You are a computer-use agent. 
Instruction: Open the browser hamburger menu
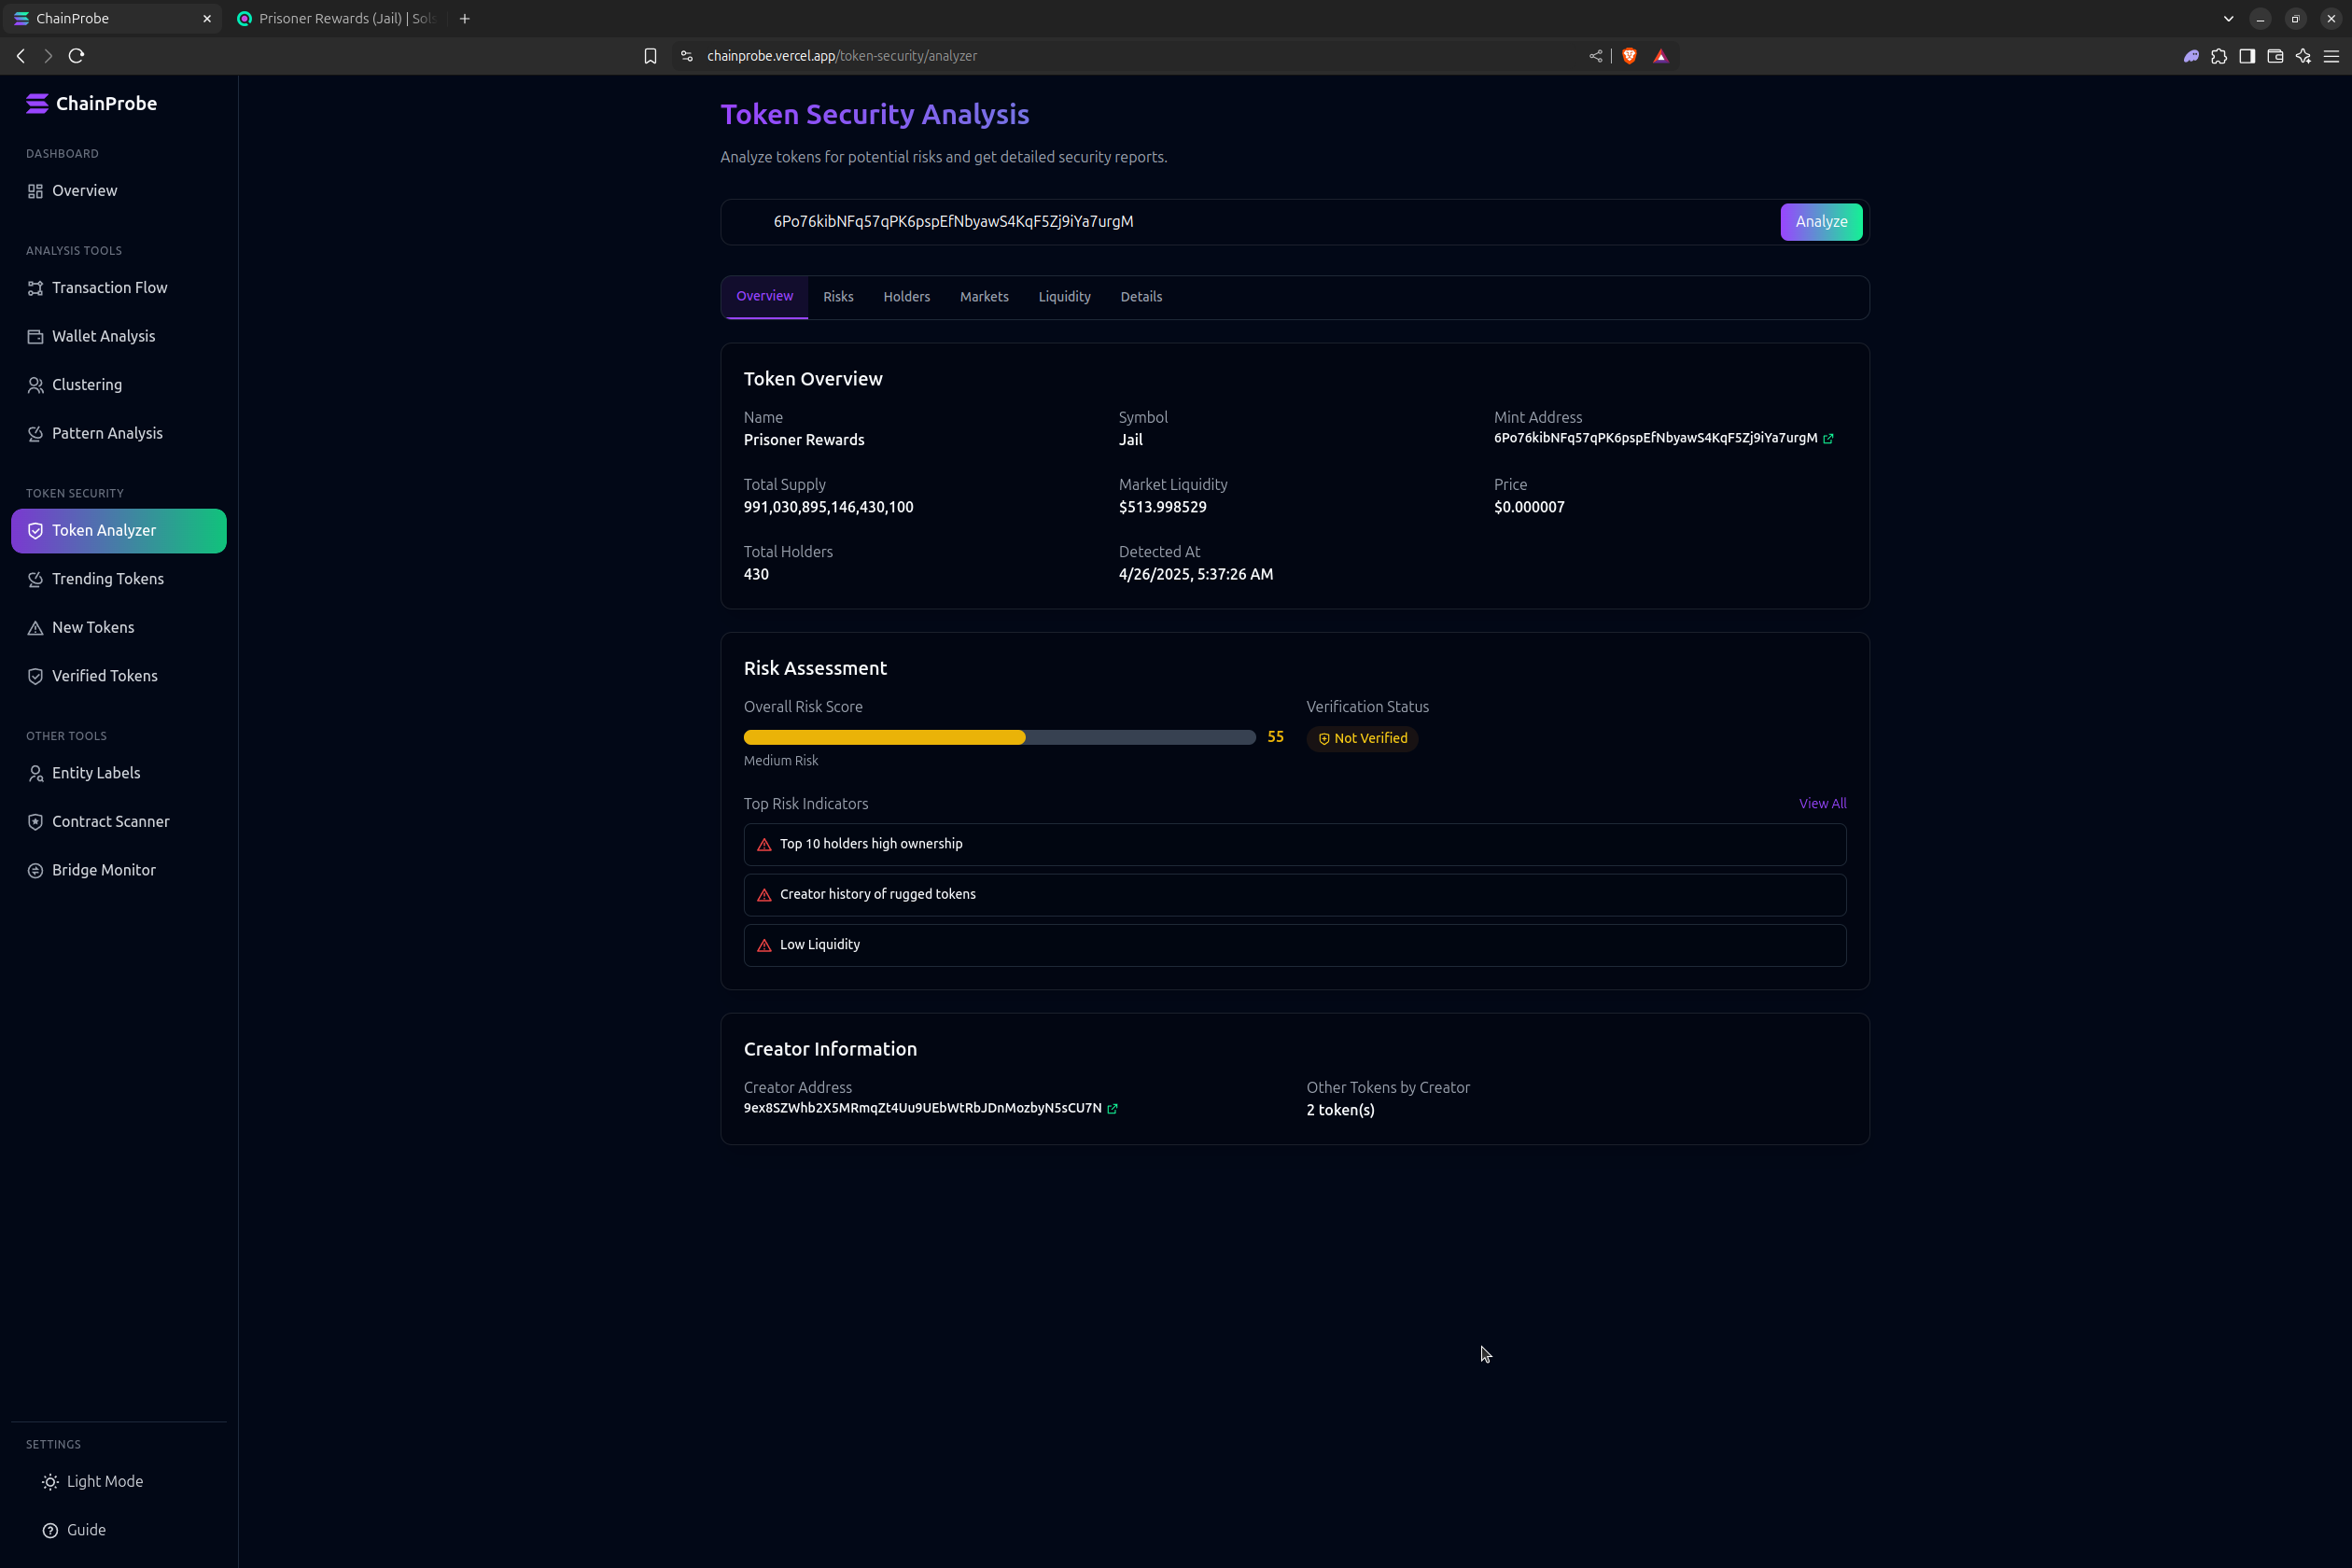2331,56
